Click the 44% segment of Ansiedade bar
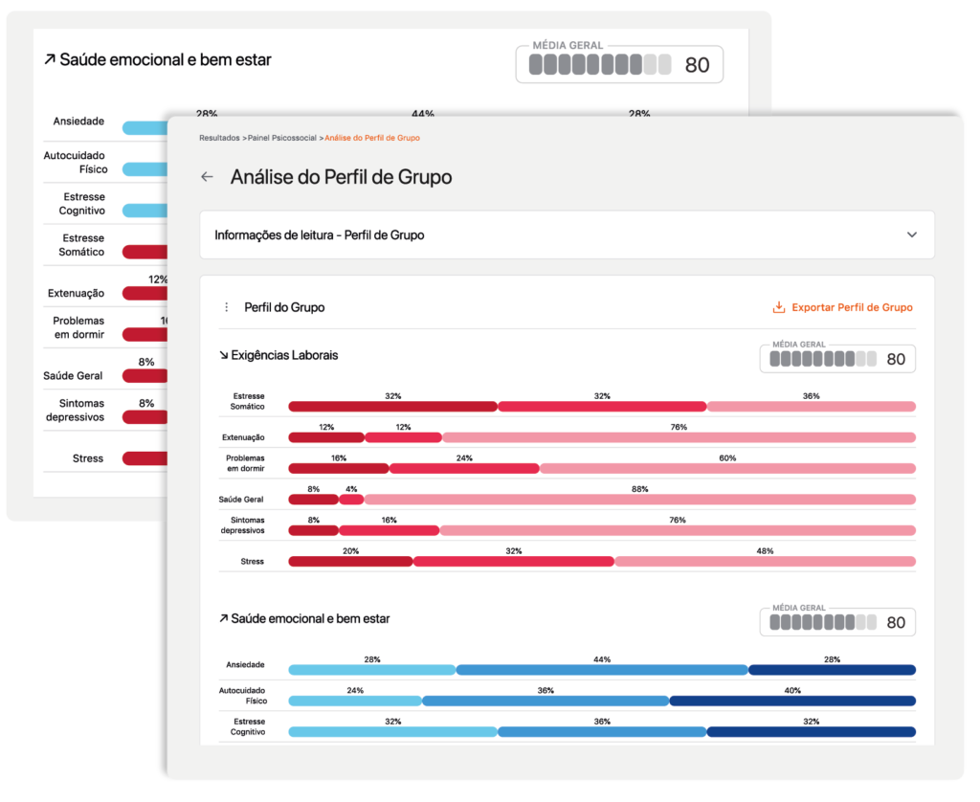980x802 pixels. point(601,670)
